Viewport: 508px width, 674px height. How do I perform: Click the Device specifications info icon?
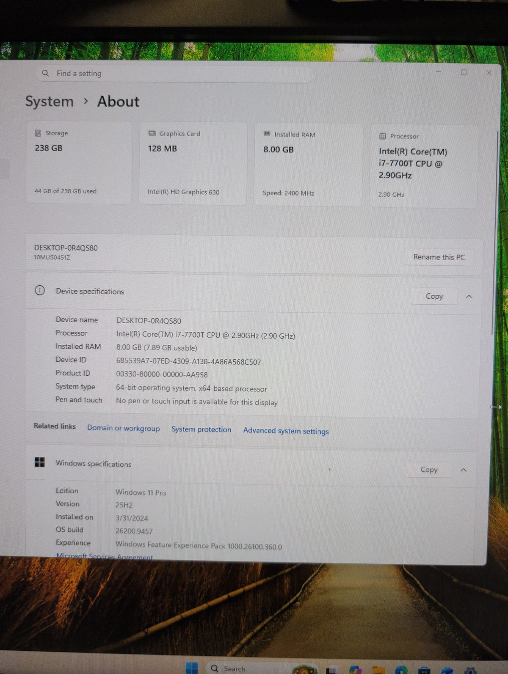click(x=40, y=290)
